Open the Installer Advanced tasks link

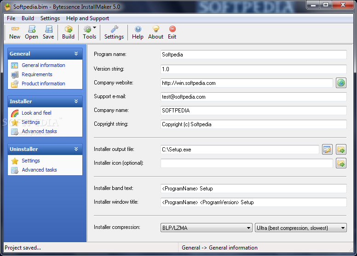(39, 131)
